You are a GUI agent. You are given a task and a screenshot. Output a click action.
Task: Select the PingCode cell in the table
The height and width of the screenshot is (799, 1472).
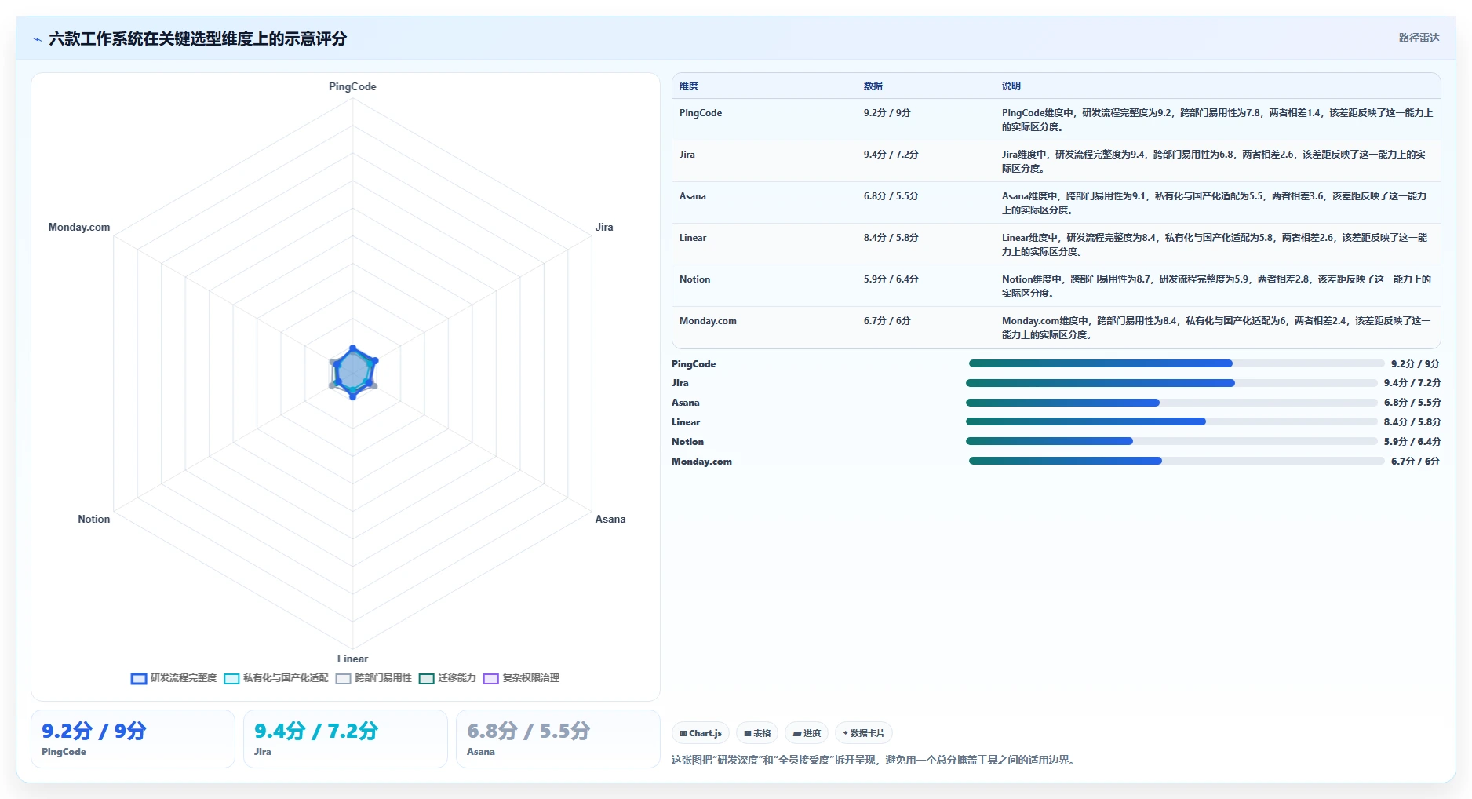pos(701,113)
